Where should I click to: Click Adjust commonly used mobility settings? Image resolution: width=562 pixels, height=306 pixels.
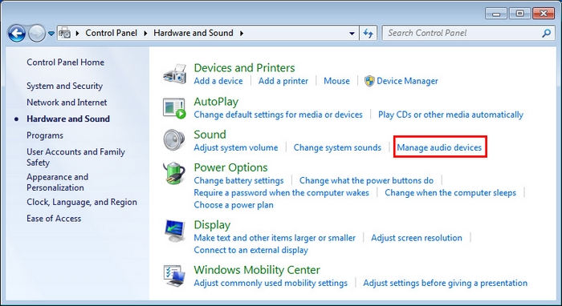pos(271,283)
